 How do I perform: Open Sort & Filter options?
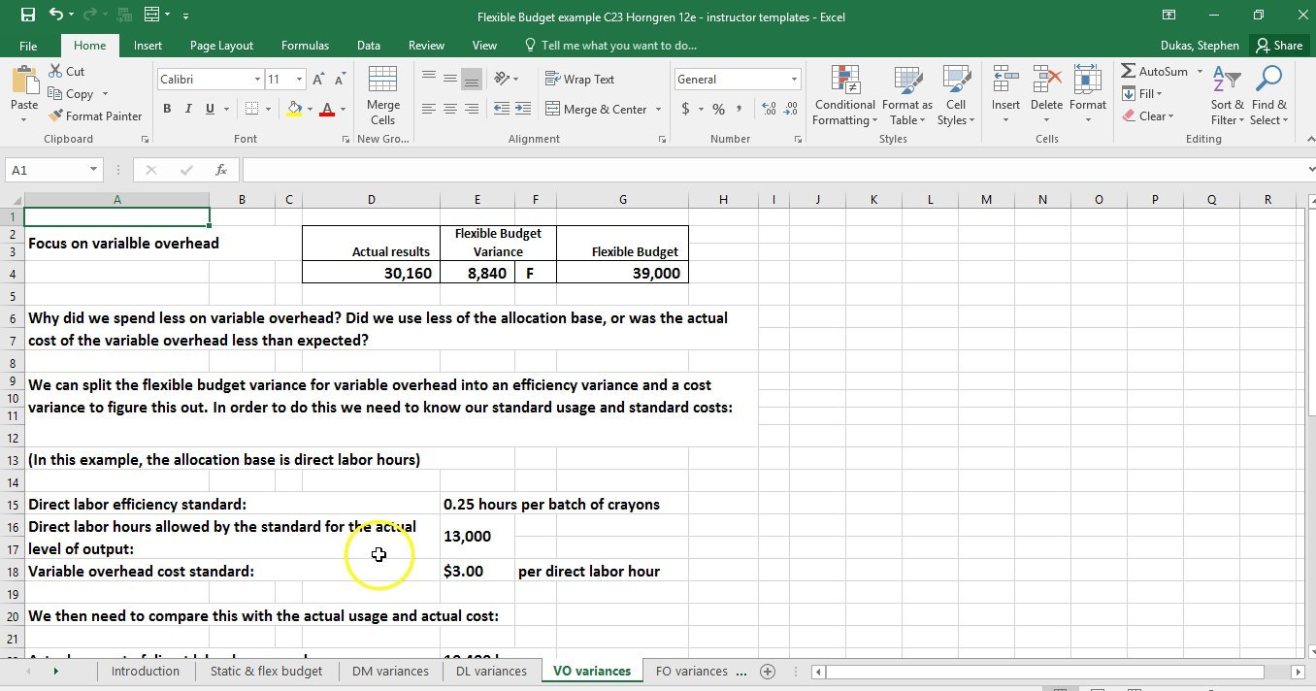click(1227, 97)
